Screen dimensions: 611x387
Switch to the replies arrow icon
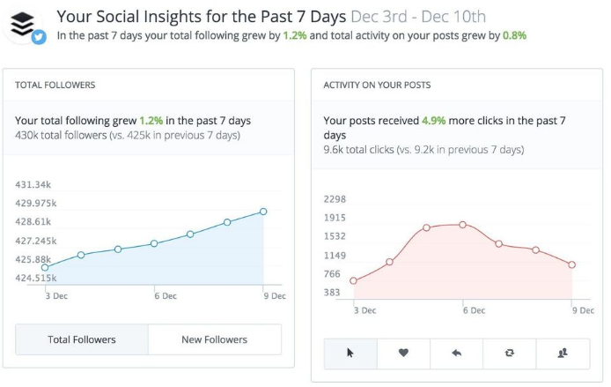(456, 353)
